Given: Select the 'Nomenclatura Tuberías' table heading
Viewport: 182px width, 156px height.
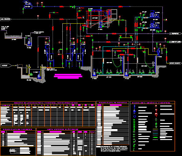Looking at the screenshot, I should pyautogui.click(x=17, y=129).
